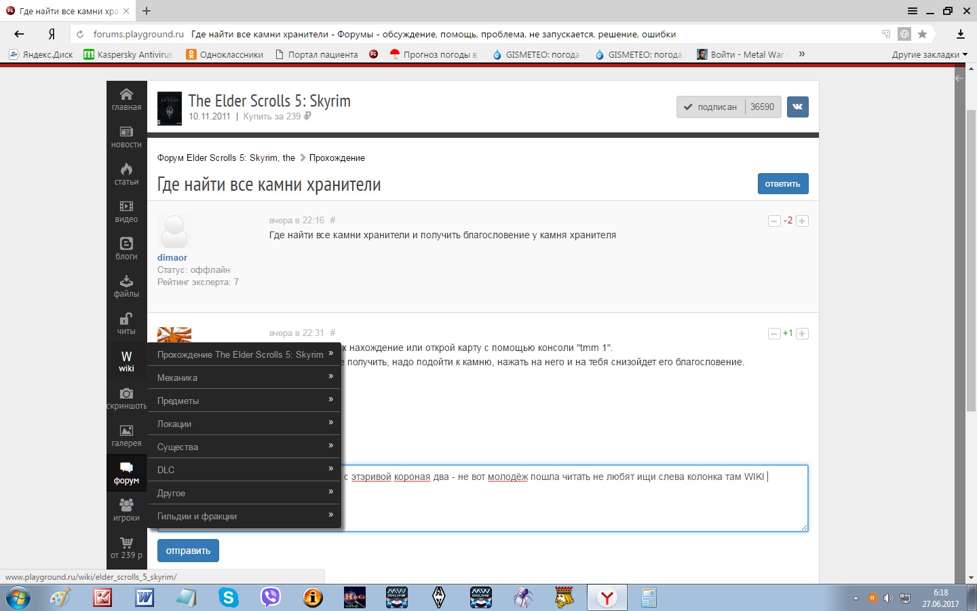977x611 pixels.
Task: Close the 'Где найти все камни' tab
Action: 126,11
